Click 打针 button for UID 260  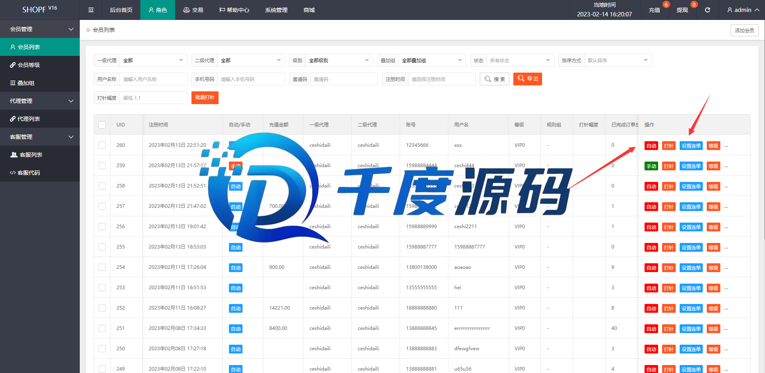(x=669, y=146)
